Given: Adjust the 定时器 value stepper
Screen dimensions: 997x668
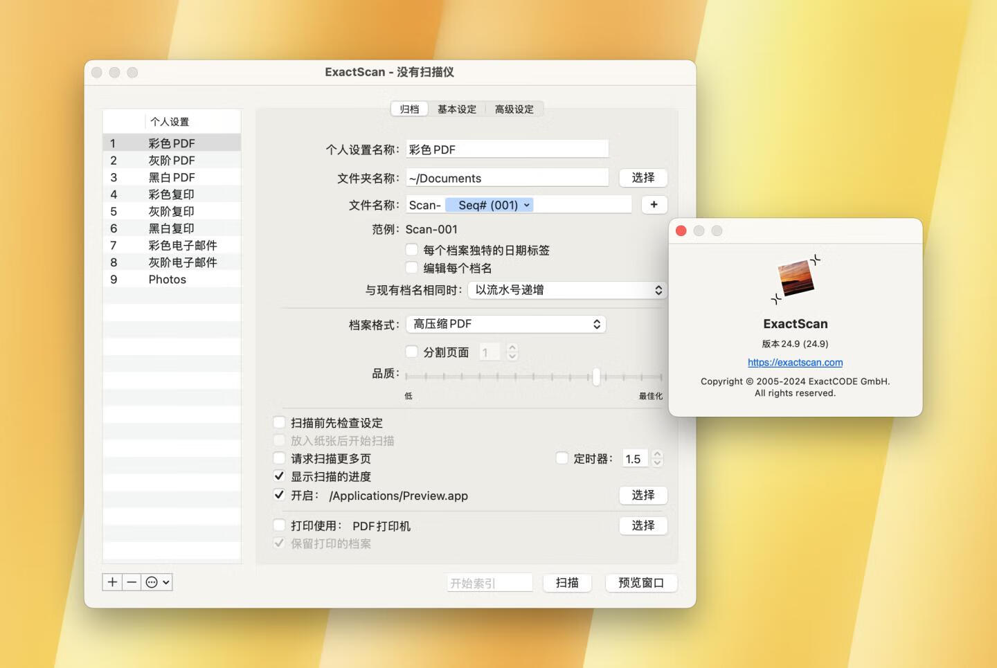Looking at the screenshot, I should coord(658,458).
